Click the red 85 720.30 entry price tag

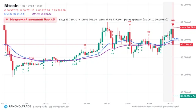tap(187, 45)
